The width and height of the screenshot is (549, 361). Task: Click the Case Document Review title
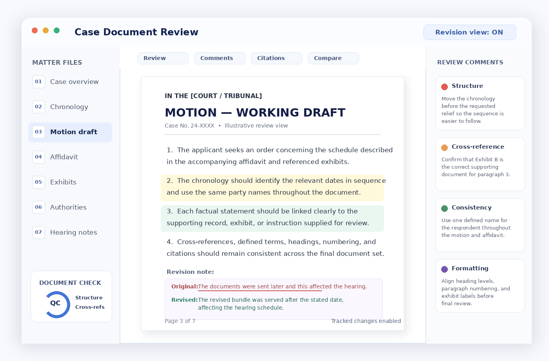coord(136,32)
